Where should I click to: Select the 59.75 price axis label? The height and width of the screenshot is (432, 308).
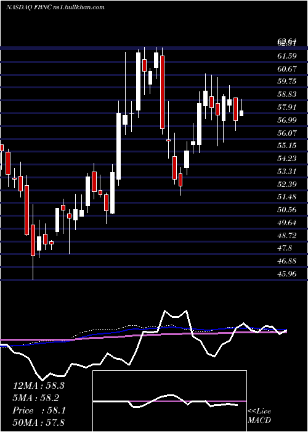pos(288,81)
